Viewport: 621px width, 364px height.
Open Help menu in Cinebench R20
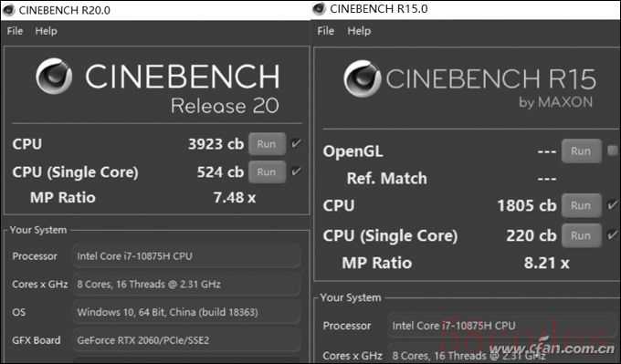[x=46, y=31]
